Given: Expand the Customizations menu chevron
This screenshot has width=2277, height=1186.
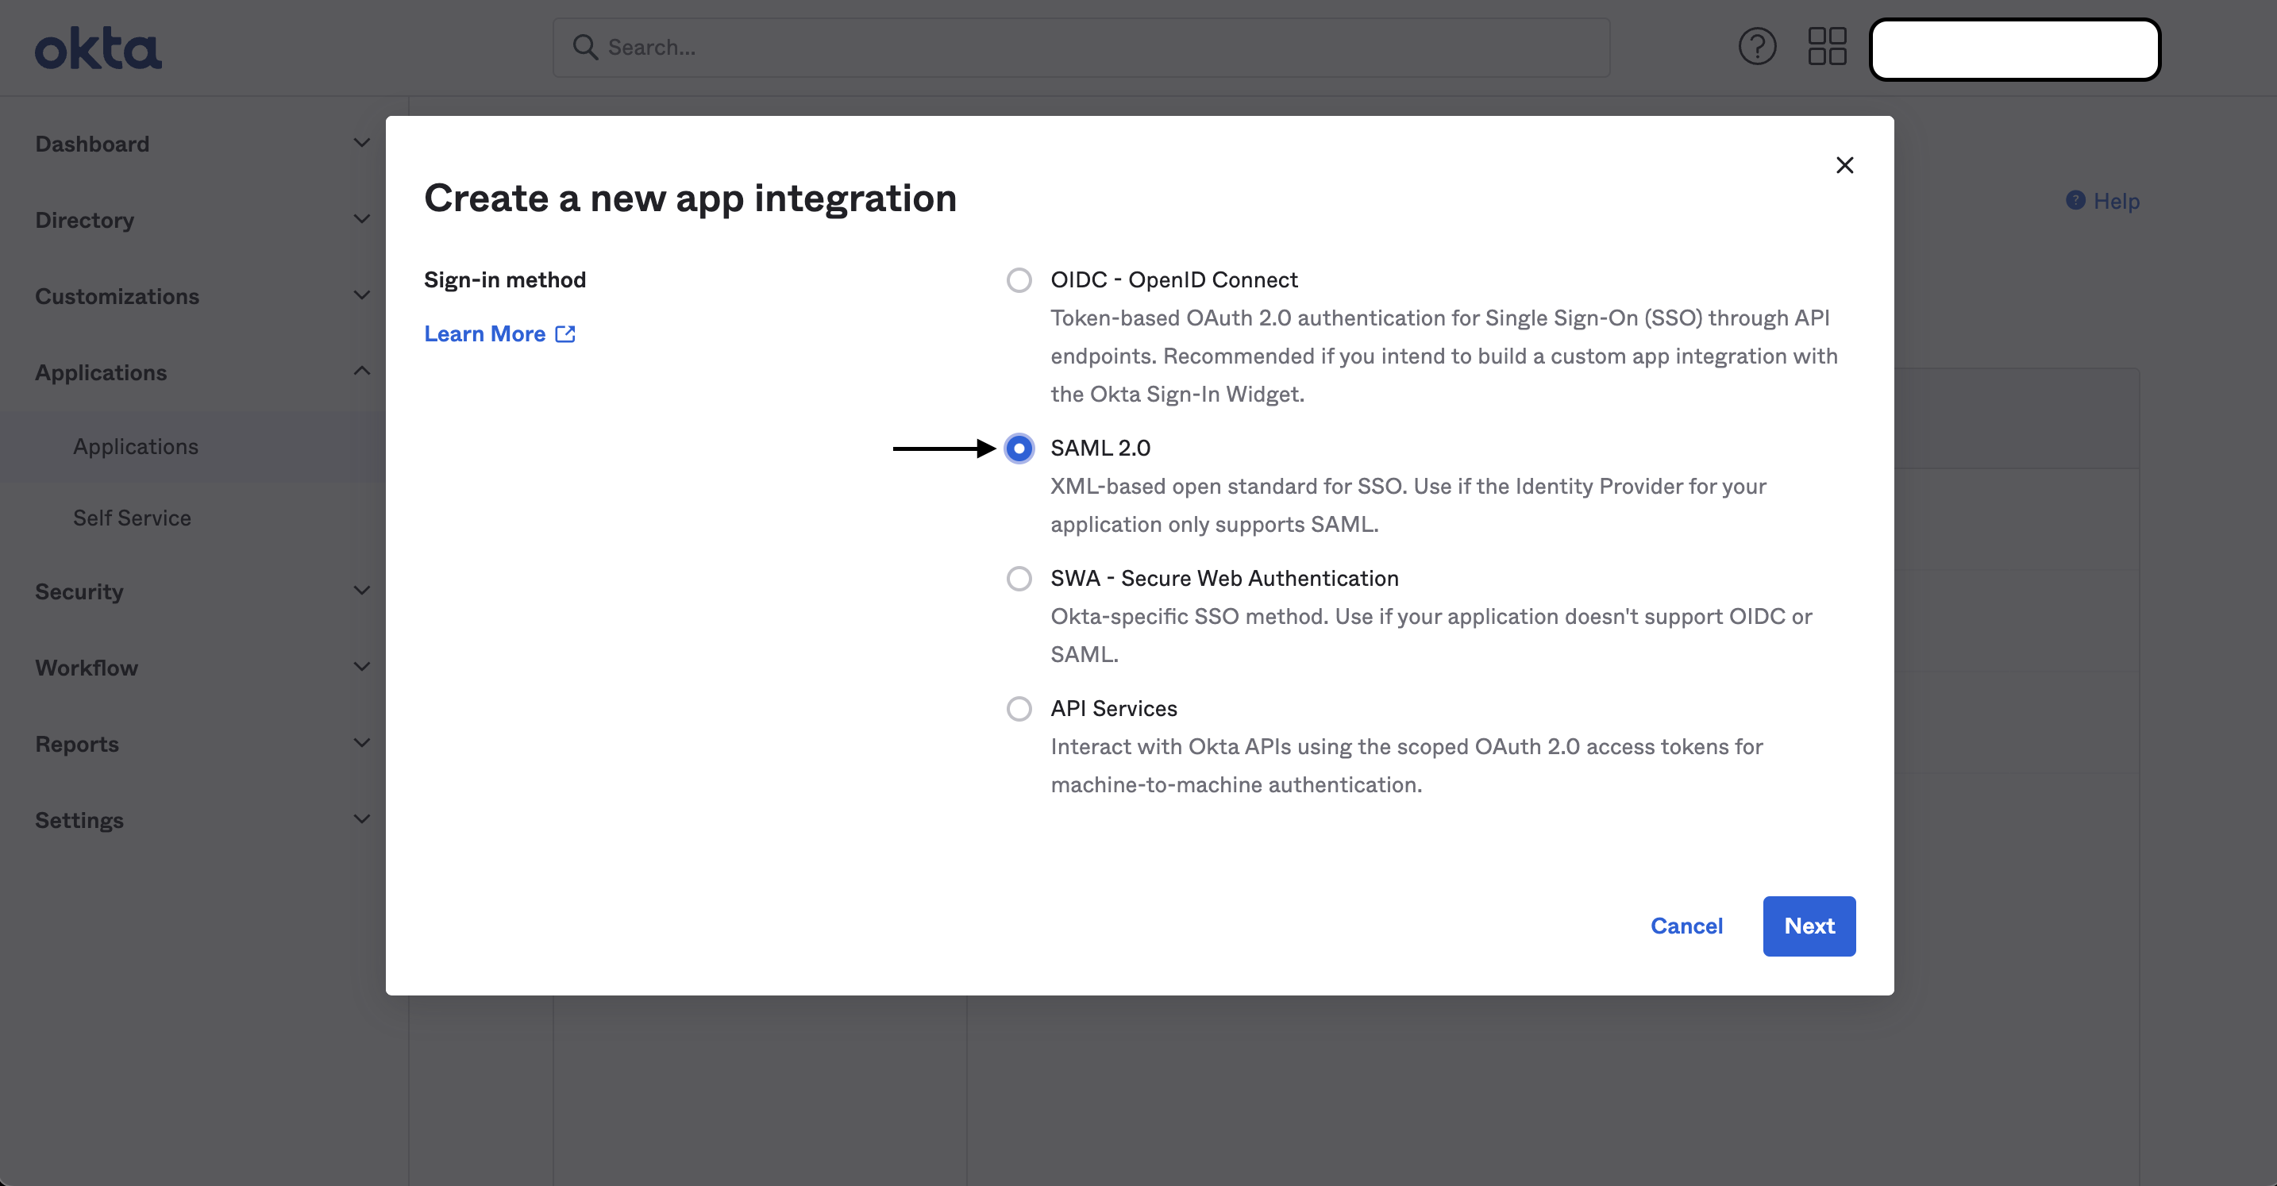Looking at the screenshot, I should point(361,295).
